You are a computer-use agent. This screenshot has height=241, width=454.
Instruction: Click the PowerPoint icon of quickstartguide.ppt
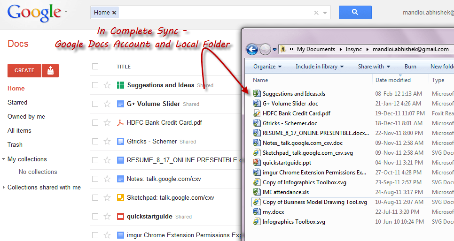(x=257, y=162)
